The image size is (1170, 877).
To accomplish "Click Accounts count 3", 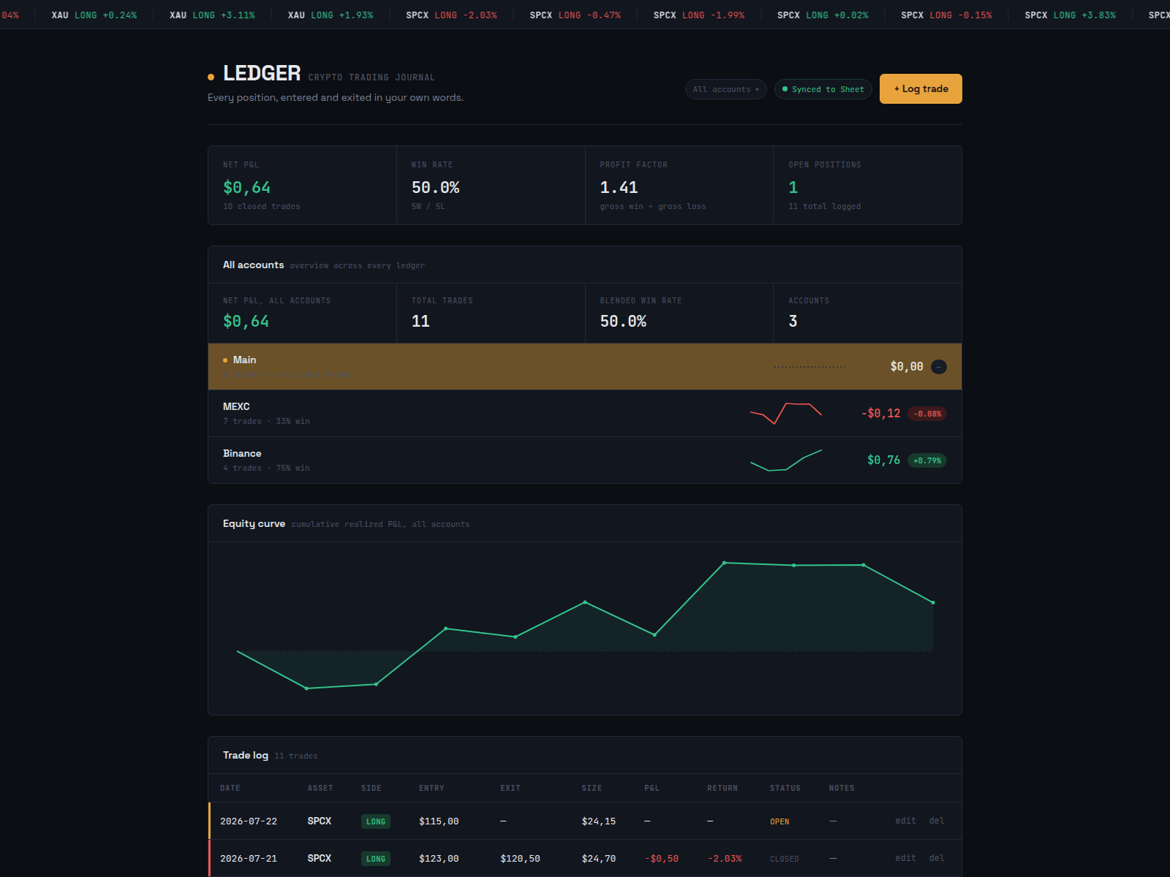I will click(793, 322).
